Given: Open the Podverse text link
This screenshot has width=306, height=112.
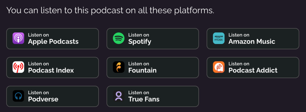Looking at the screenshot, I should (43, 99).
